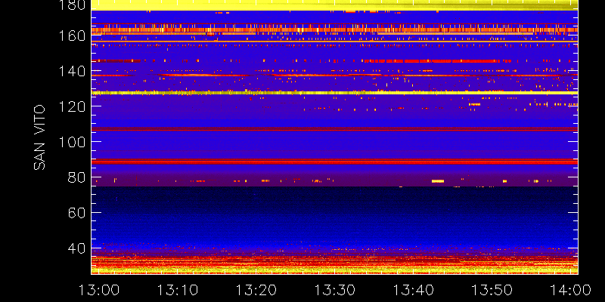Click the 13:30 time axis label
The width and height of the screenshot is (605, 302).
[x=335, y=290]
